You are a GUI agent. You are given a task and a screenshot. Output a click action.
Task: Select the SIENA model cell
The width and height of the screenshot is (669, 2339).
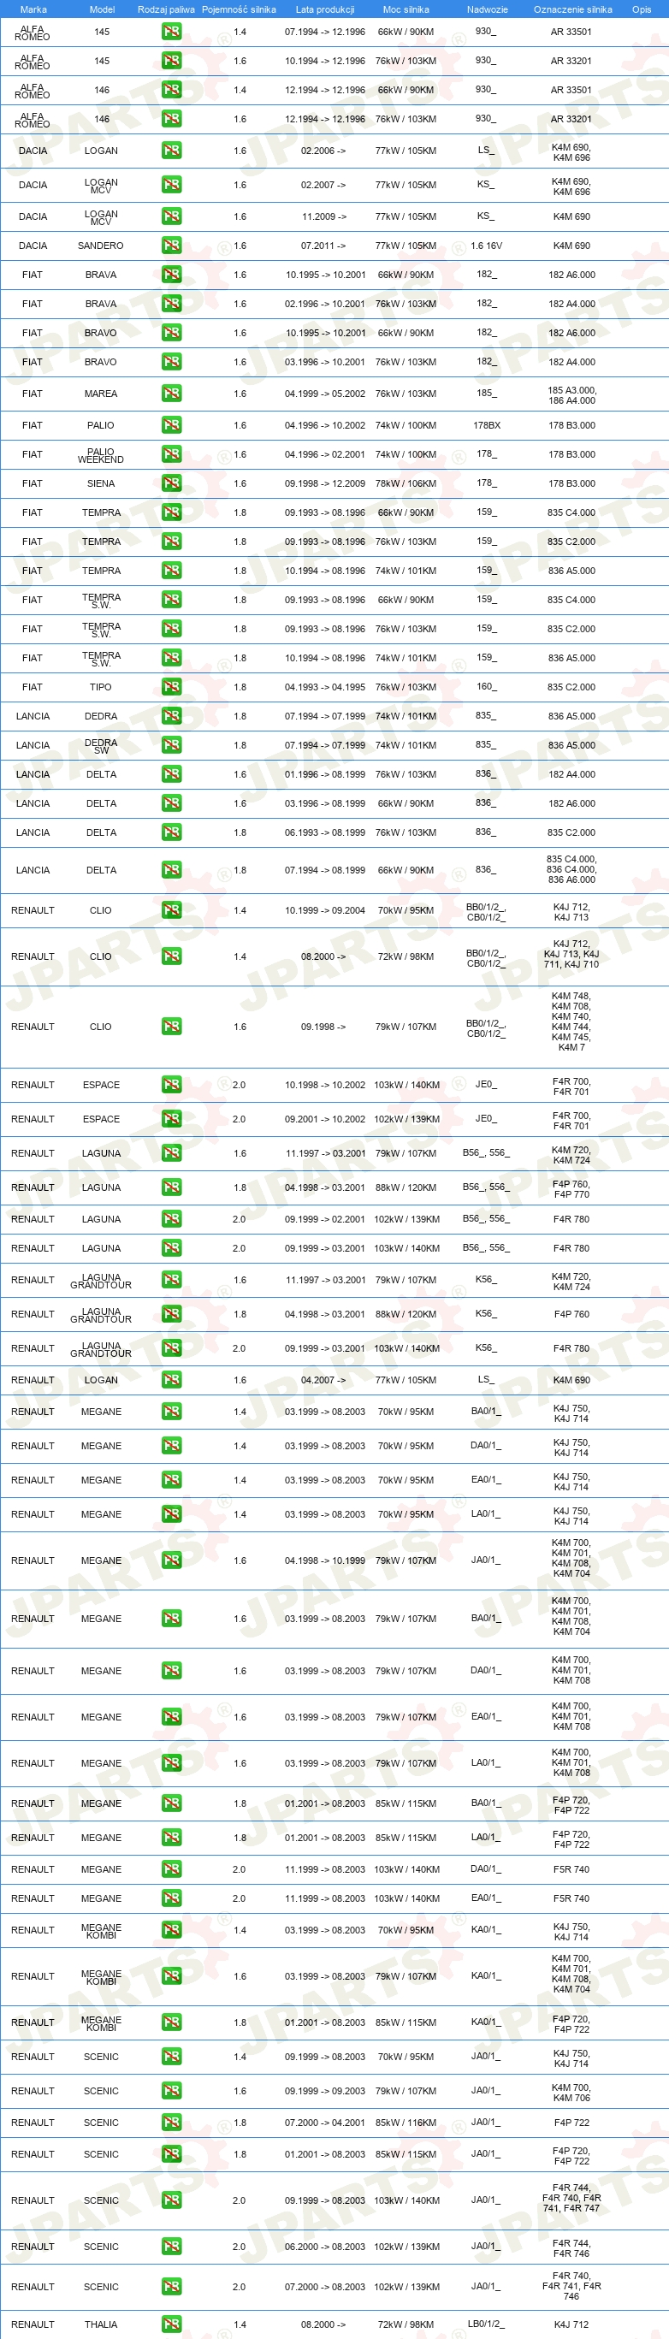click(101, 483)
